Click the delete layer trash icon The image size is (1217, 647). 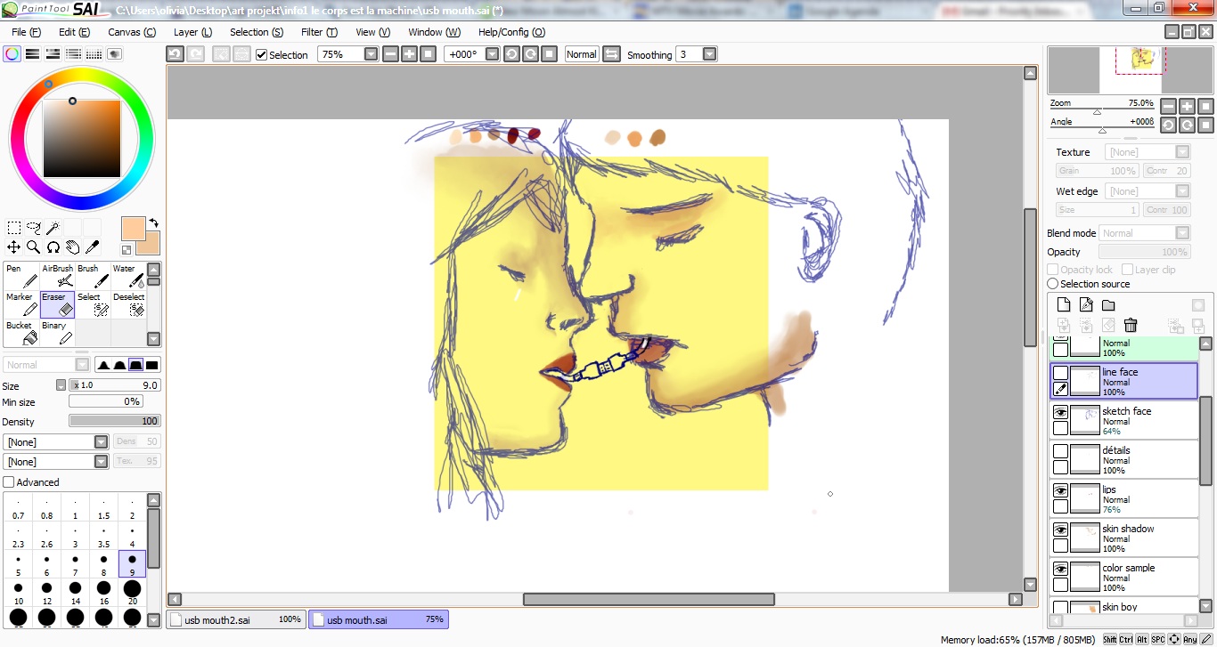point(1131,326)
